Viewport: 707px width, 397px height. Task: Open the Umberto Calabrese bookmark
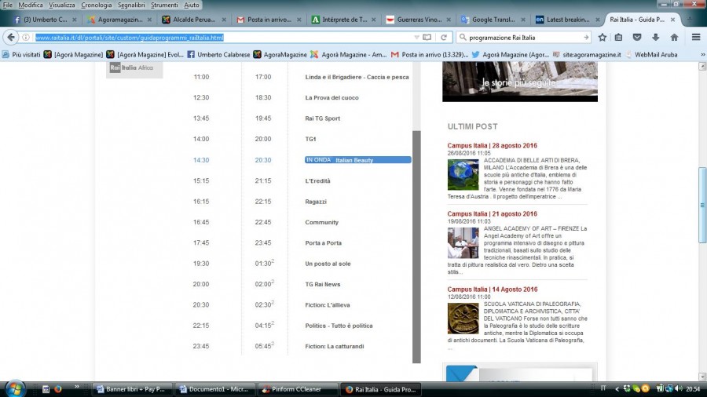coord(218,54)
